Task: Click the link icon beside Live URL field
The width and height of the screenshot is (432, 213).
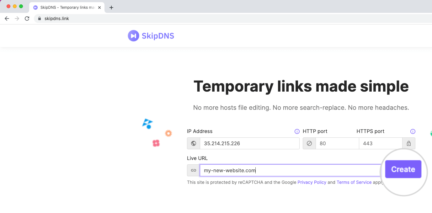Action: coord(193,170)
